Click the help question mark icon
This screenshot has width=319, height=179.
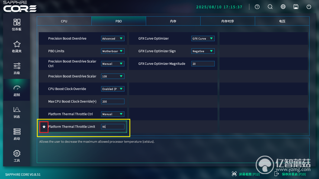click(257, 6)
